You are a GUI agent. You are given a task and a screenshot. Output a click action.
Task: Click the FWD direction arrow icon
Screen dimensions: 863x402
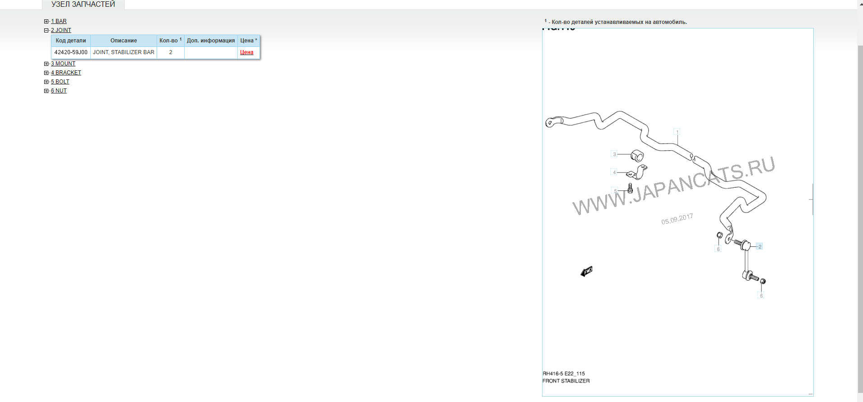[x=586, y=271]
